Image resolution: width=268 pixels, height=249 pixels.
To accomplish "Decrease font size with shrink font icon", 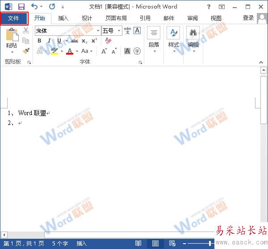I will coord(114,51).
